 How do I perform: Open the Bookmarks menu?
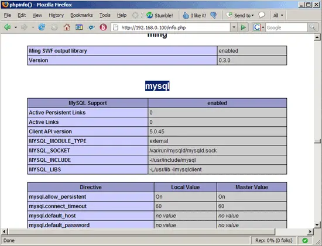click(81, 15)
